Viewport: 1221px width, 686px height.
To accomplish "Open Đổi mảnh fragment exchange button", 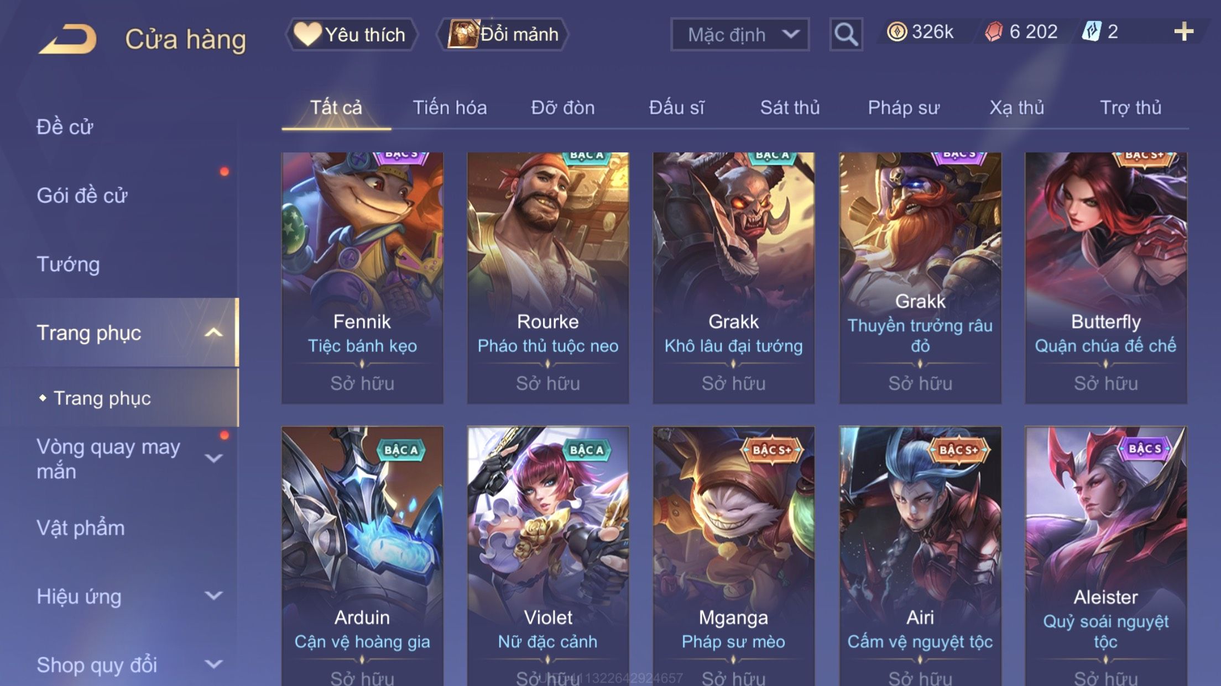I will [503, 34].
